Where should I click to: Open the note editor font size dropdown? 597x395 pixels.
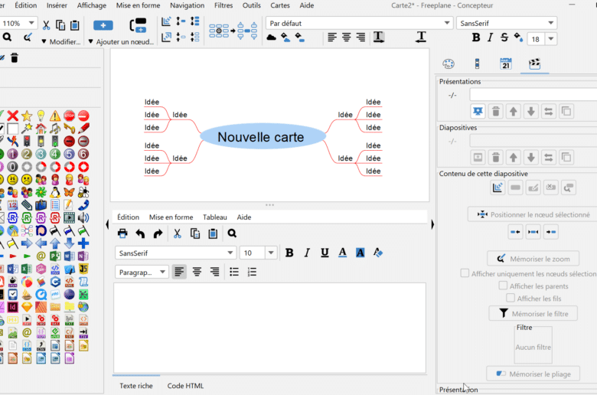point(271,253)
